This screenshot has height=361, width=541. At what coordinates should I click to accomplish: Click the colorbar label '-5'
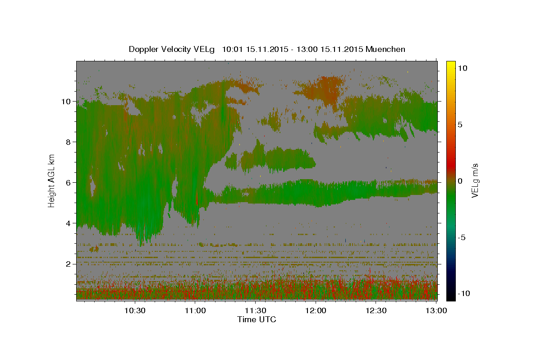point(462,237)
